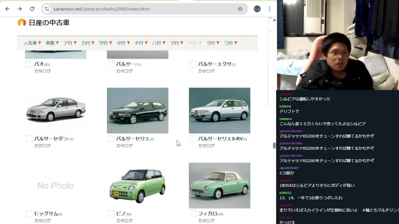The image size is (399, 224).
Task: Tick the パルサーエクサ checkbox
Action: pos(193,64)
